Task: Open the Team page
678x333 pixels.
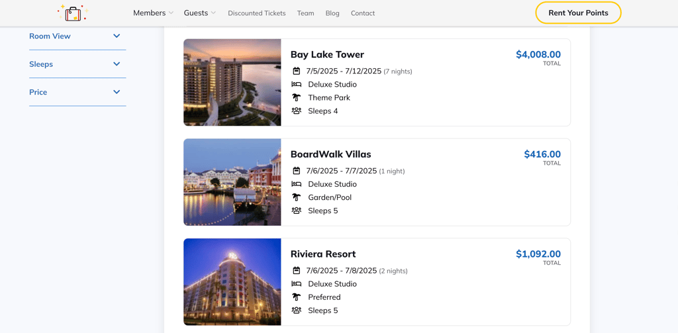Action: click(x=306, y=13)
